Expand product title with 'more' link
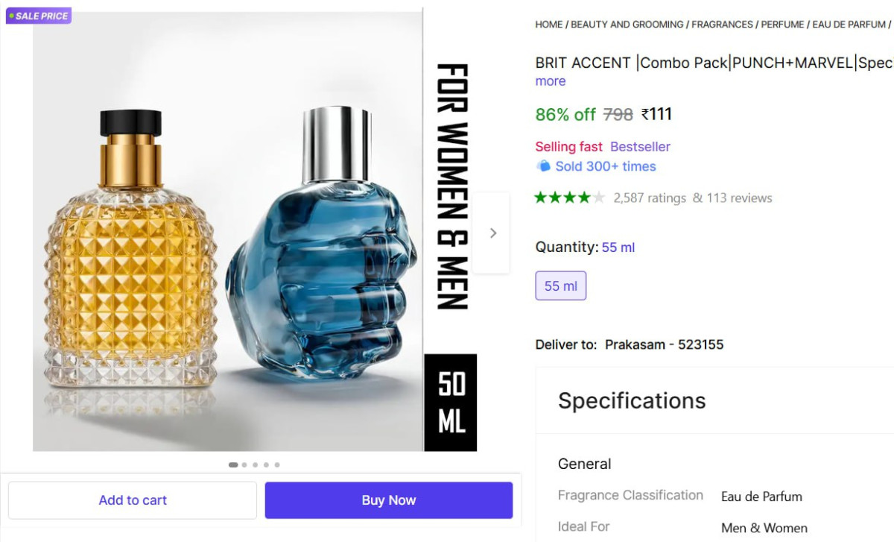This screenshot has width=894, height=542. point(551,81)
